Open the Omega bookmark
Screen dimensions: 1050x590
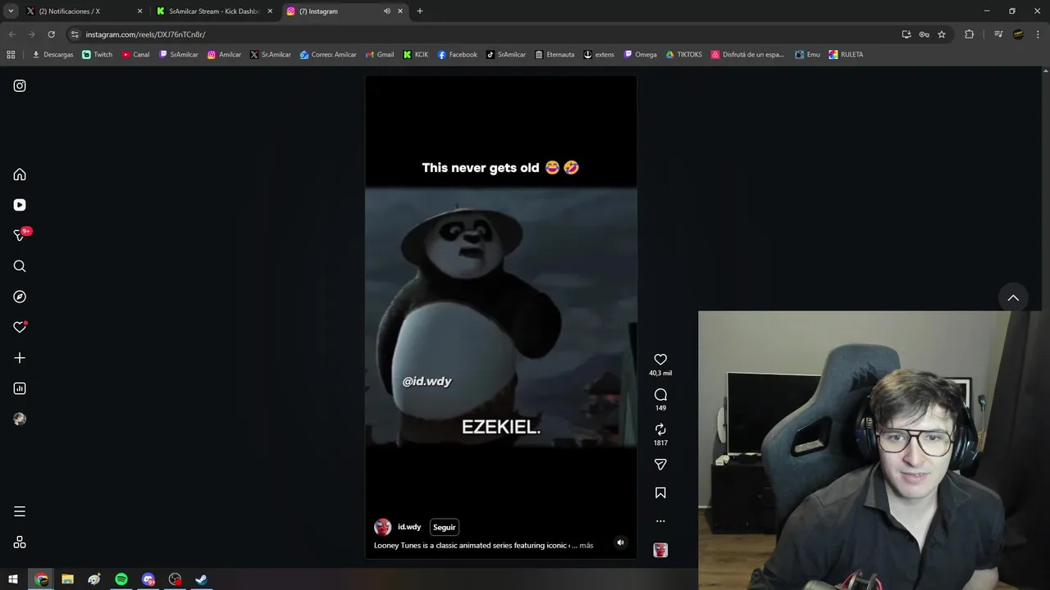click(x=640, y=55)
